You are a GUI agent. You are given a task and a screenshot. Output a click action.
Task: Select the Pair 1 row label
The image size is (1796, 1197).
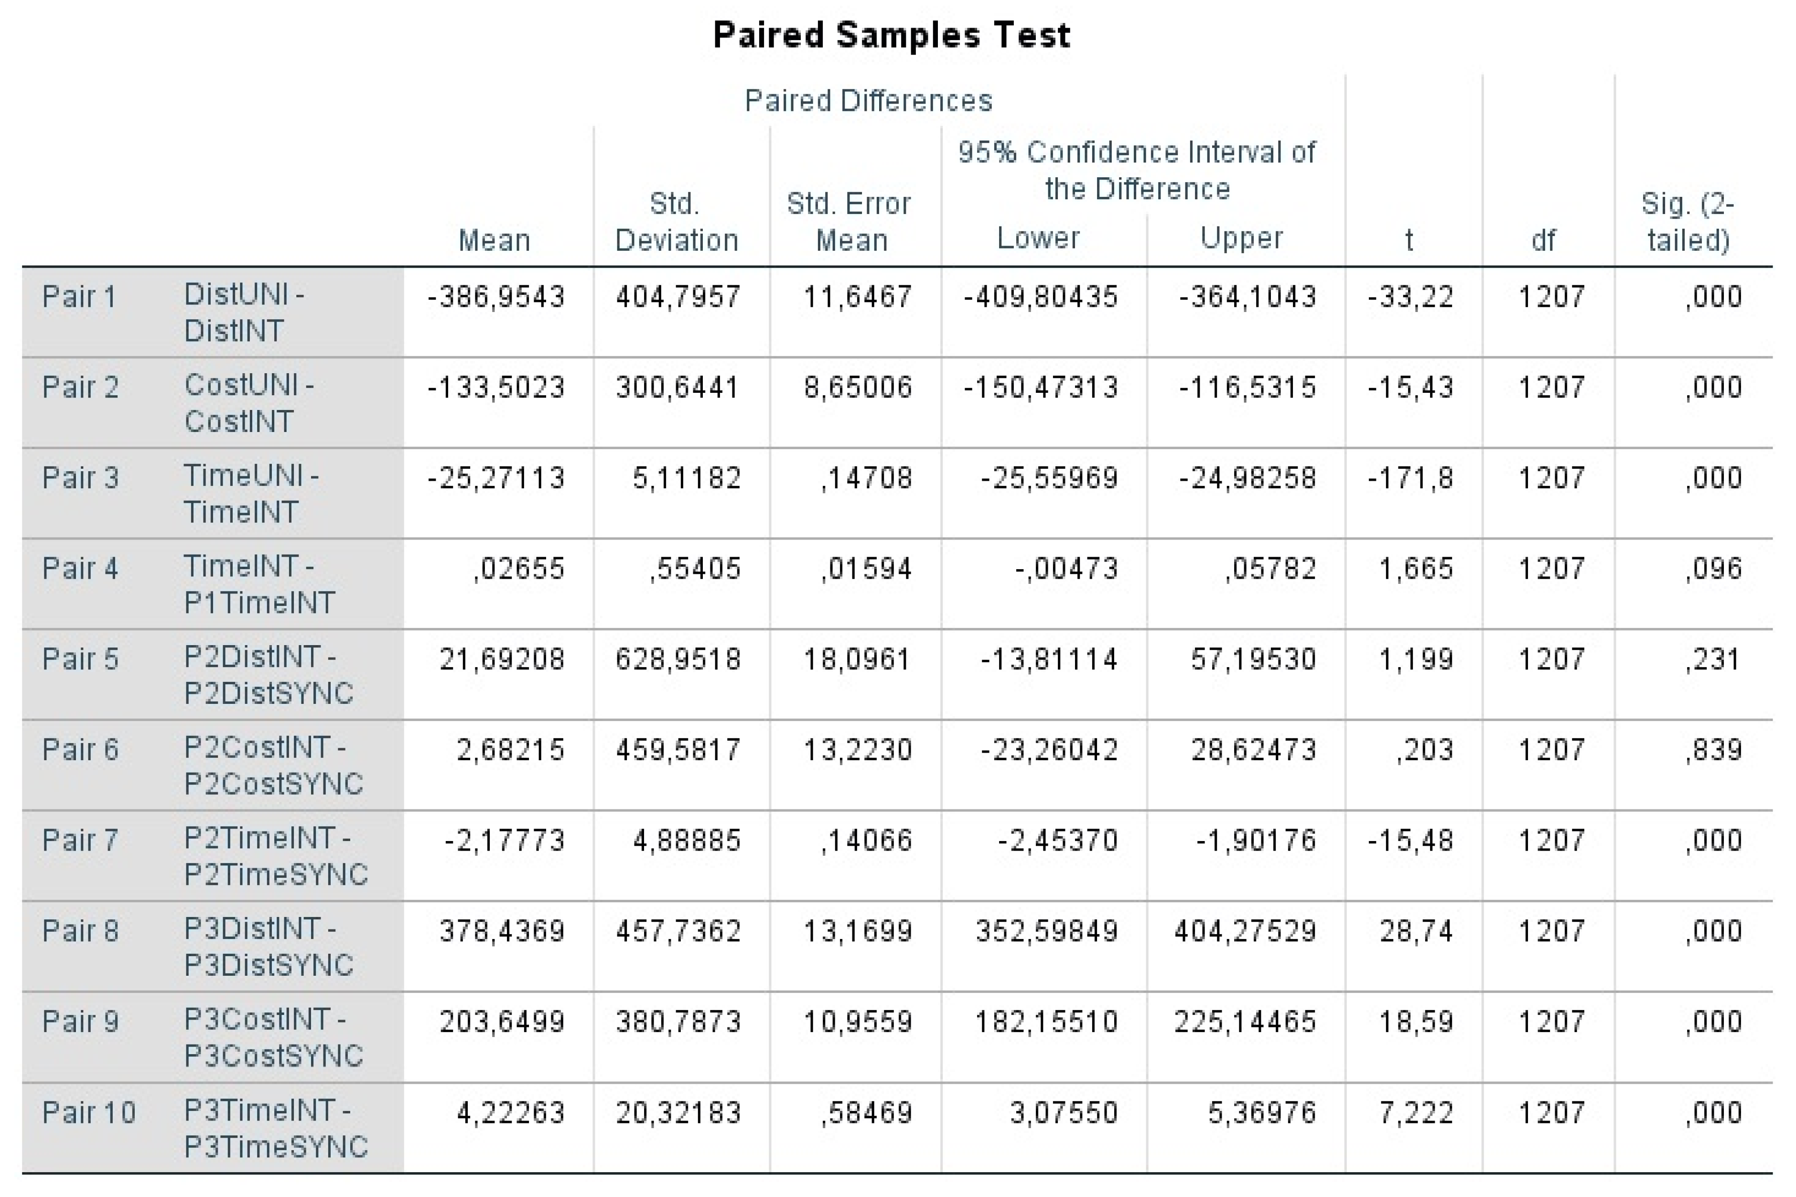point(79,296)
